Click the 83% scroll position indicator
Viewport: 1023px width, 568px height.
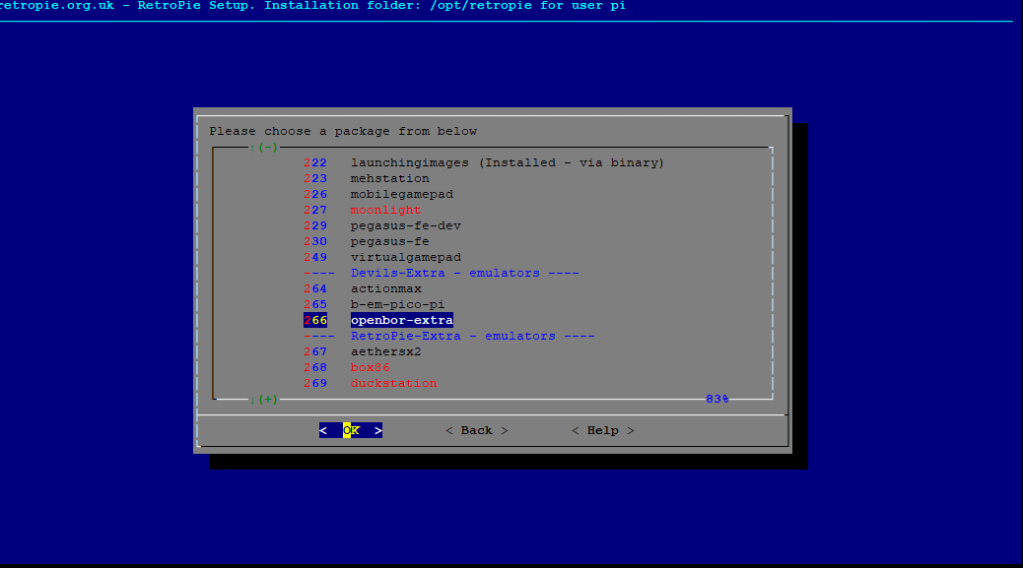716,399
